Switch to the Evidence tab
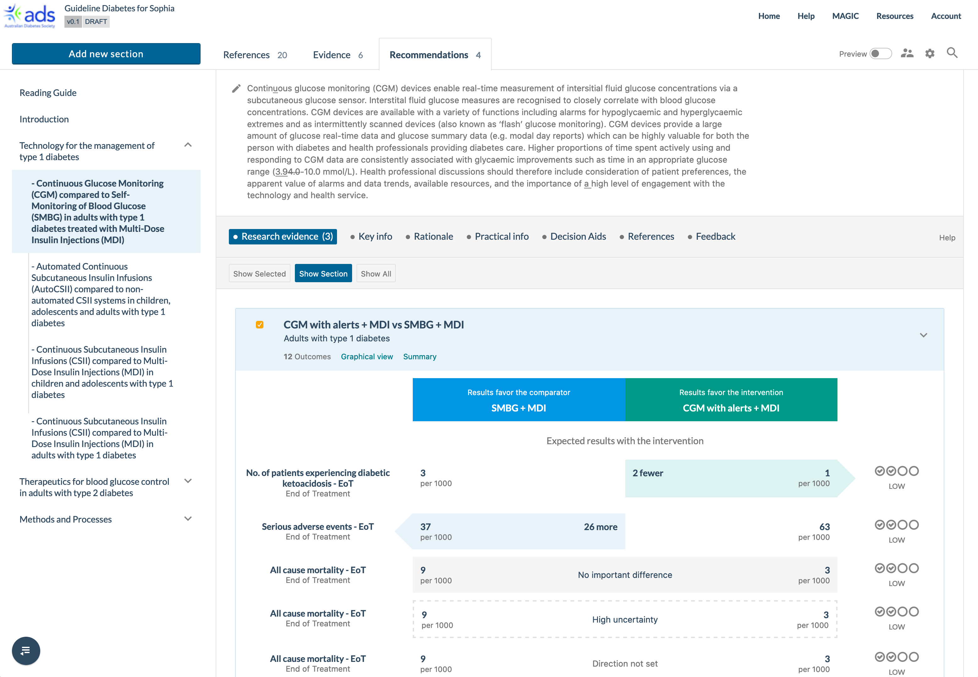 tap(338, 55)
